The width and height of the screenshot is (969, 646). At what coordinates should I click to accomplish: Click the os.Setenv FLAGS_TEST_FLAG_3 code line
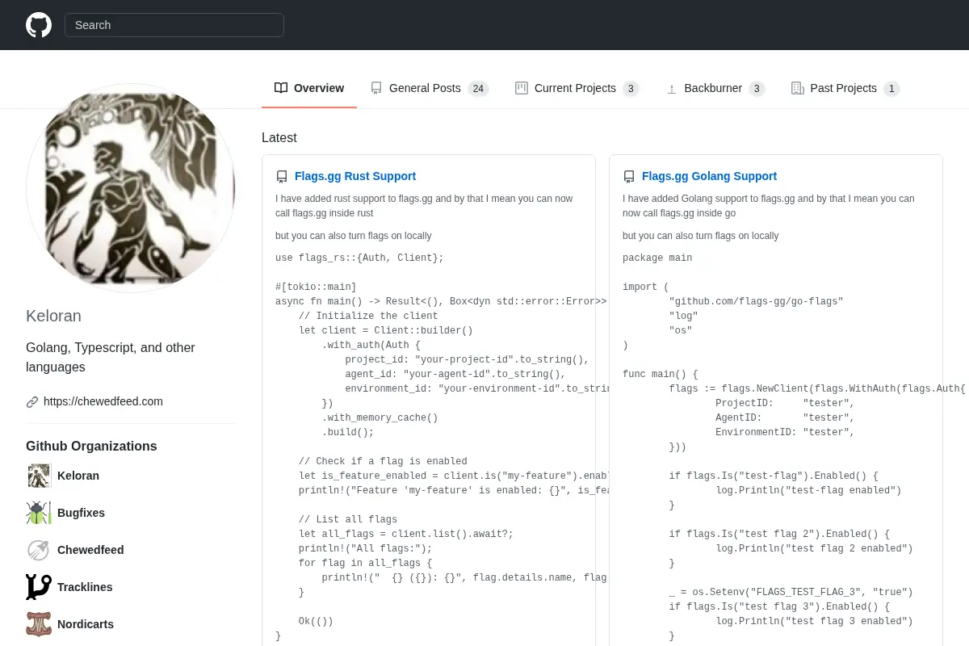click(x=791, y=592)
